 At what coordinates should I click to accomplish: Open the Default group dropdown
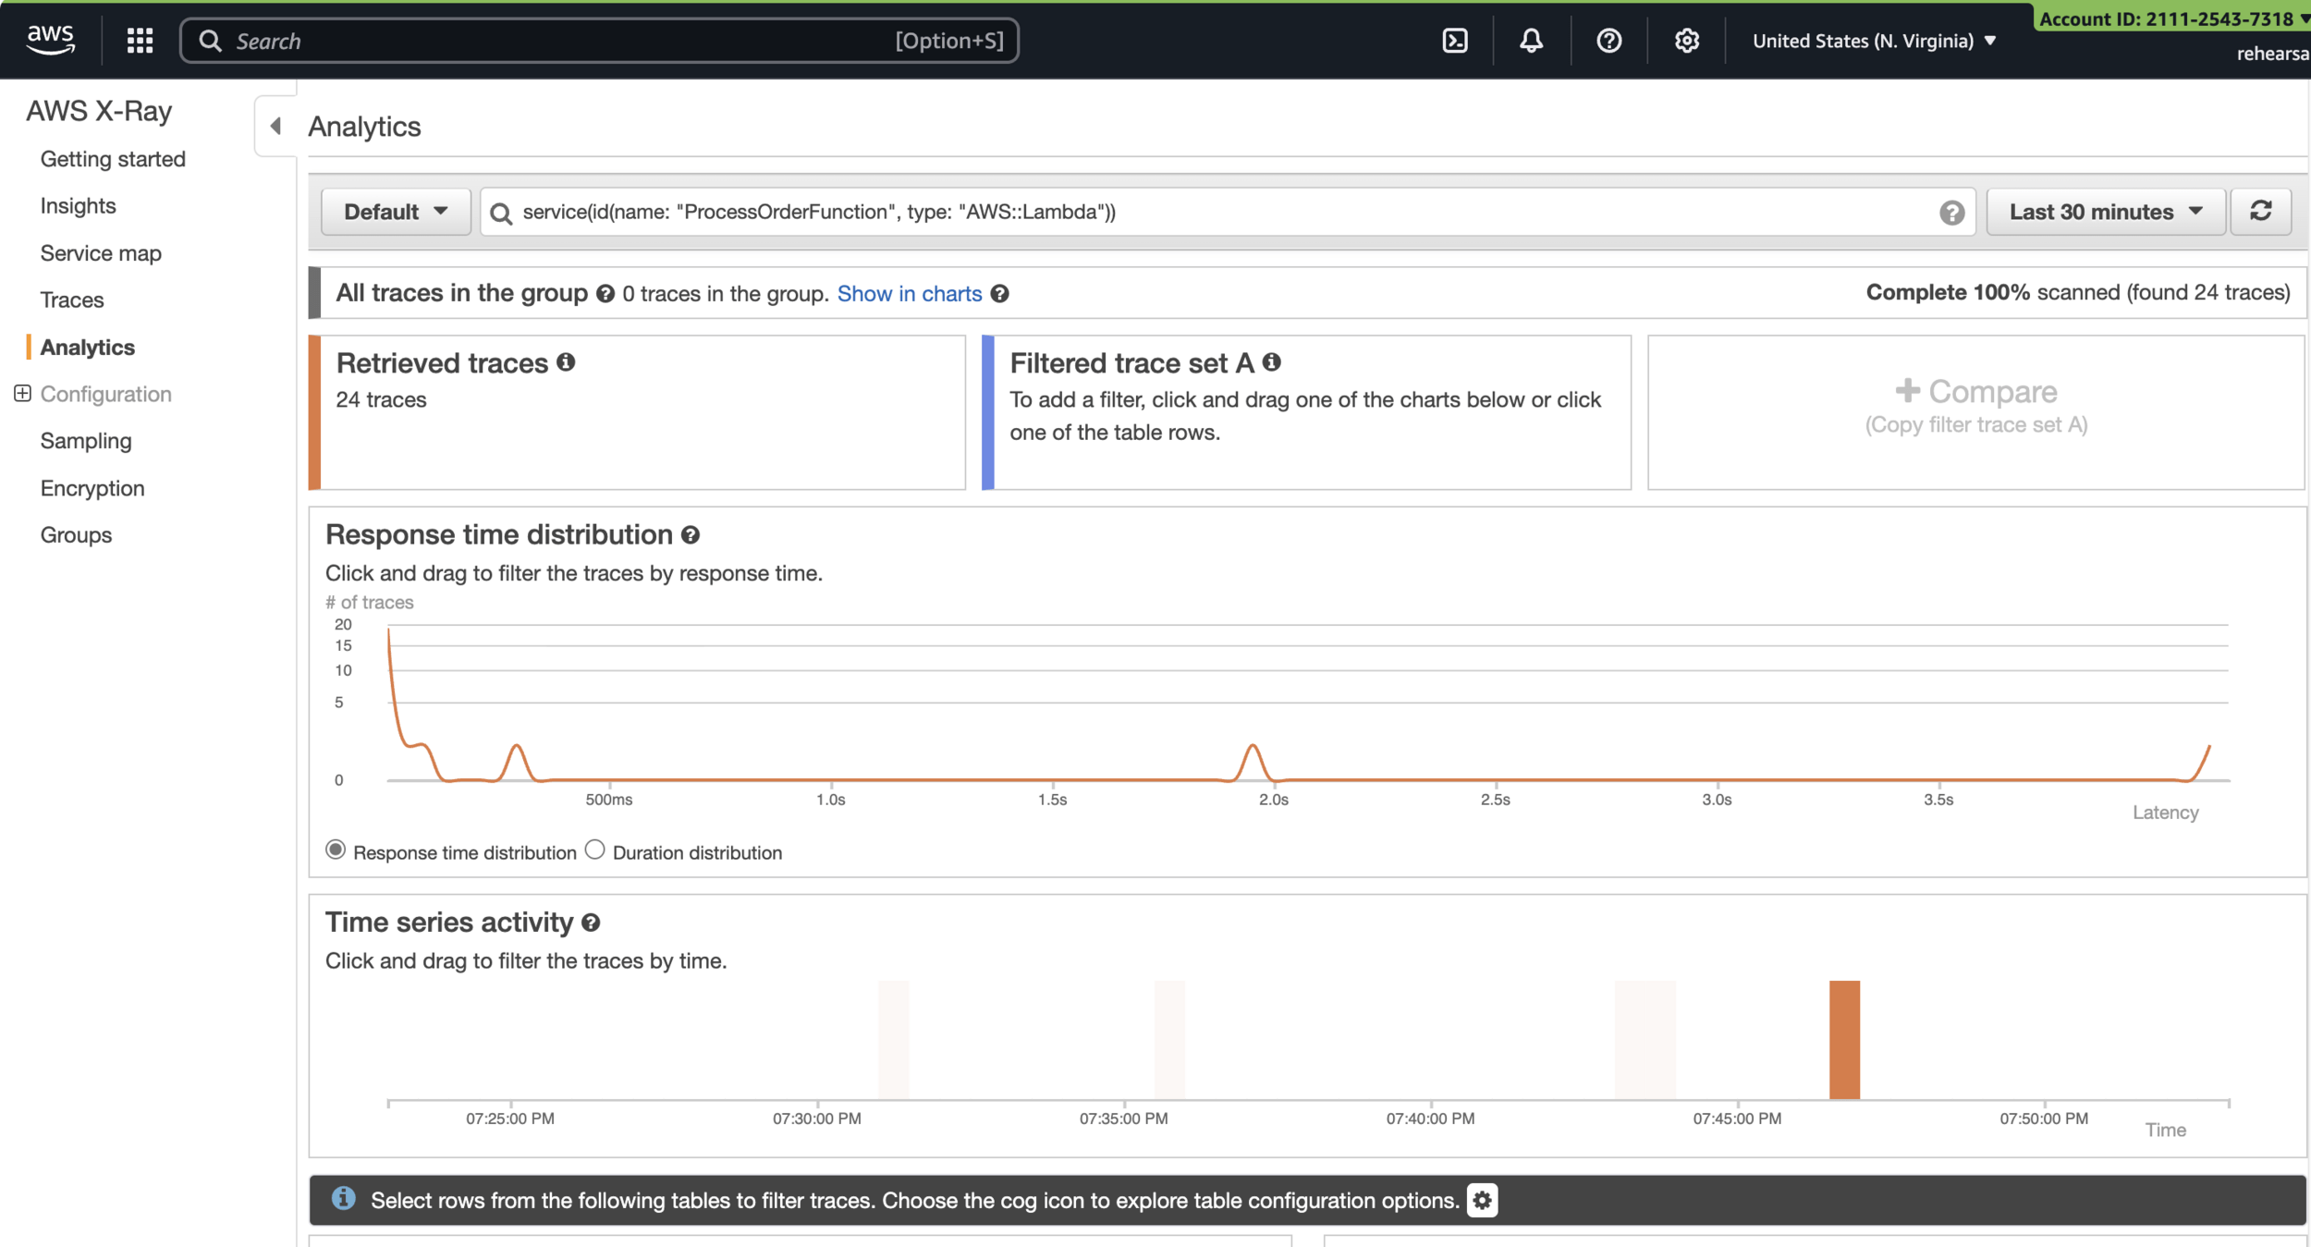[396, 212]
